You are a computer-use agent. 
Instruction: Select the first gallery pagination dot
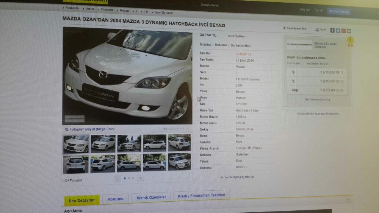(x=125, y=178)
